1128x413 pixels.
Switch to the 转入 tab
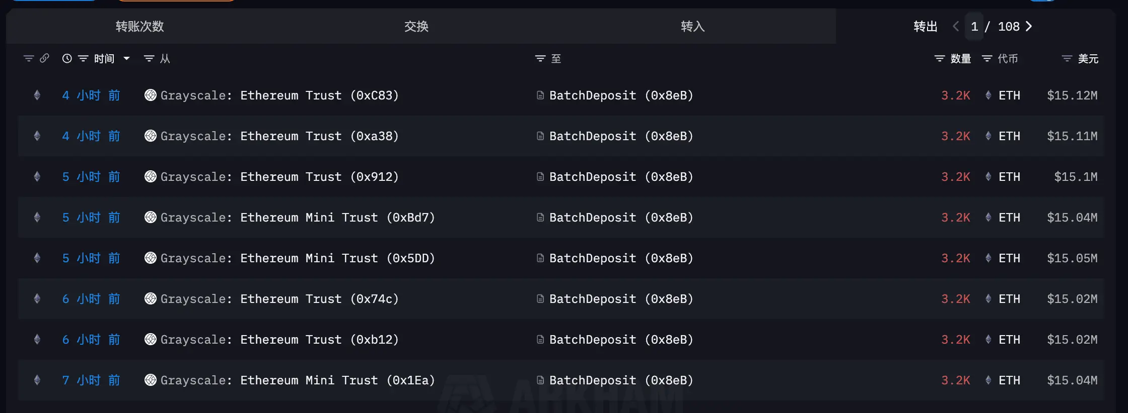pyautogui.click(x=692, y=26)
